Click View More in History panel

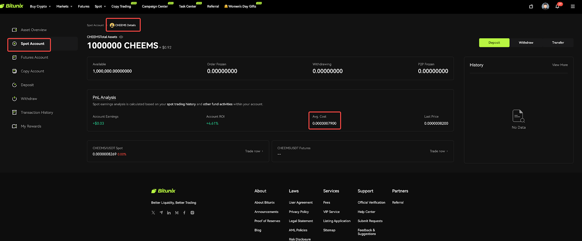coord(559,65)
